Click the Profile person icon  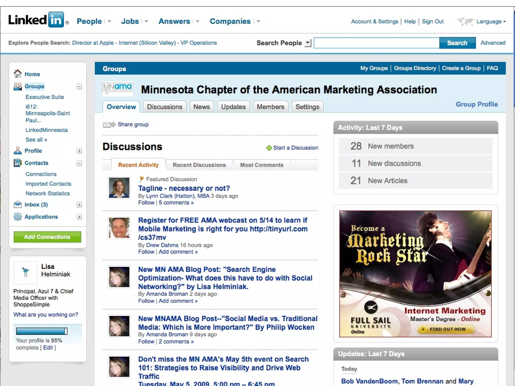point(18,151)
